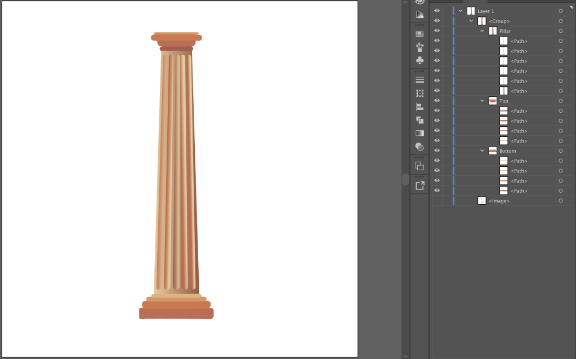
Task: Show the hidden <Image> layer item
Action: (x=437, y=201)
